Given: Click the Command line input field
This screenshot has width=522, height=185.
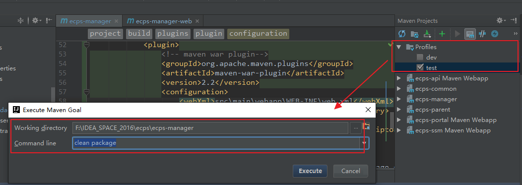Looking at the screenshot, I should 216,143.
